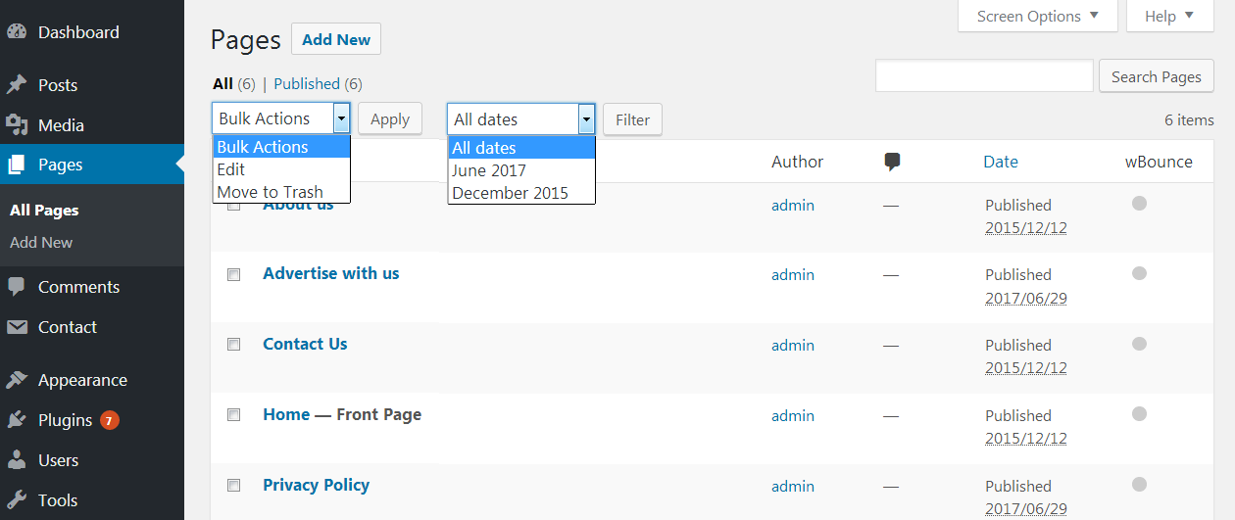1235x520 pixels.
Task: Click the Media library icon
Action: click(17, 125)
